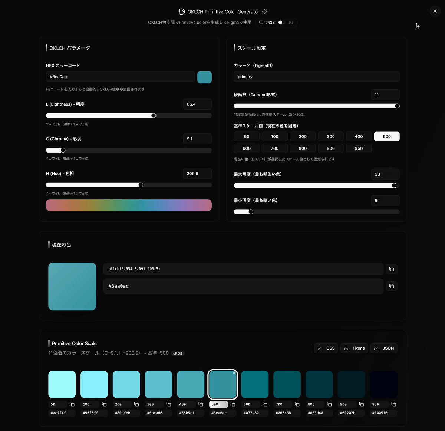Focus the min lightness field 9
This screenshot has width=445, height=431.
(x=385, y=200)
